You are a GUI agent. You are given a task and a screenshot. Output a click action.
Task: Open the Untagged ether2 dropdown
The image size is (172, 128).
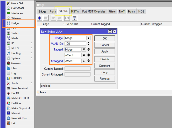click(x=84, y=61)
